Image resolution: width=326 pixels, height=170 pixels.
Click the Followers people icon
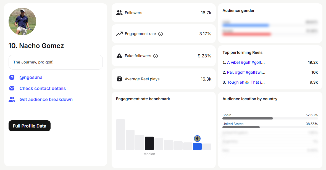pyautogui.click(x=119, y=13)
